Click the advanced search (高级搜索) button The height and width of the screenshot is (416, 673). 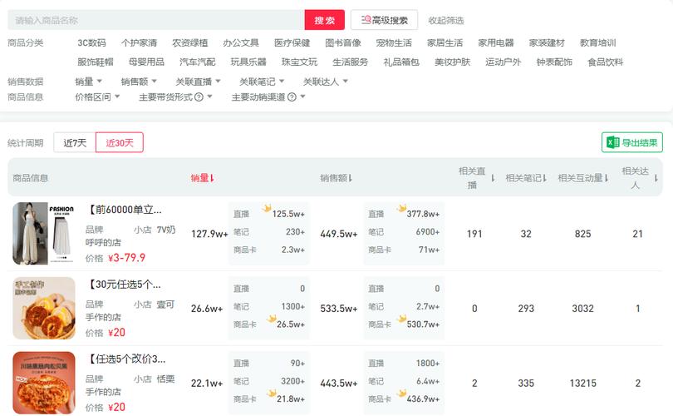coord(384,20)
